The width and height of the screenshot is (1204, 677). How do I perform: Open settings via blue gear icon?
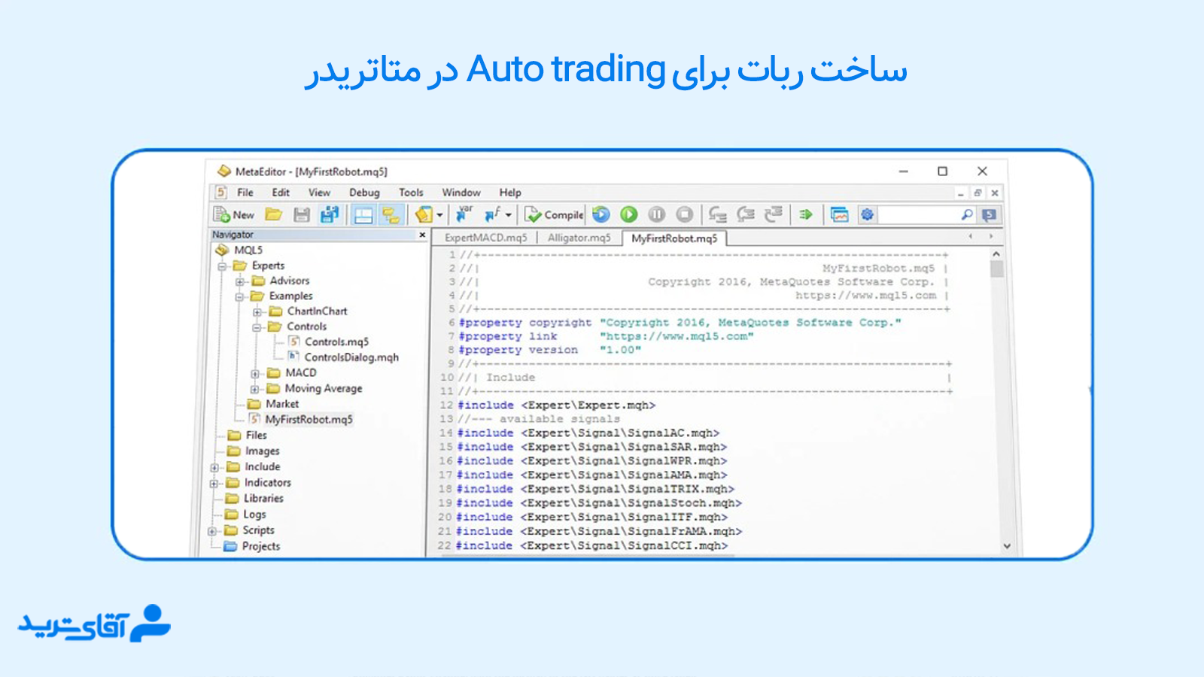[868, 215]
